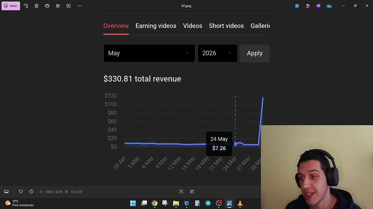Open the Windows Start menu
This screenshot has width=373, height=209.
pyautogui.click(x=133, y=203)
